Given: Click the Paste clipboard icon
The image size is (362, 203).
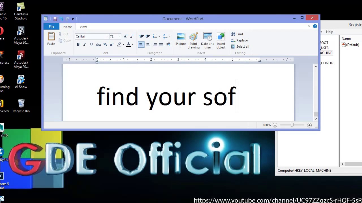Looking at the screenshot, I should (51, 37).
